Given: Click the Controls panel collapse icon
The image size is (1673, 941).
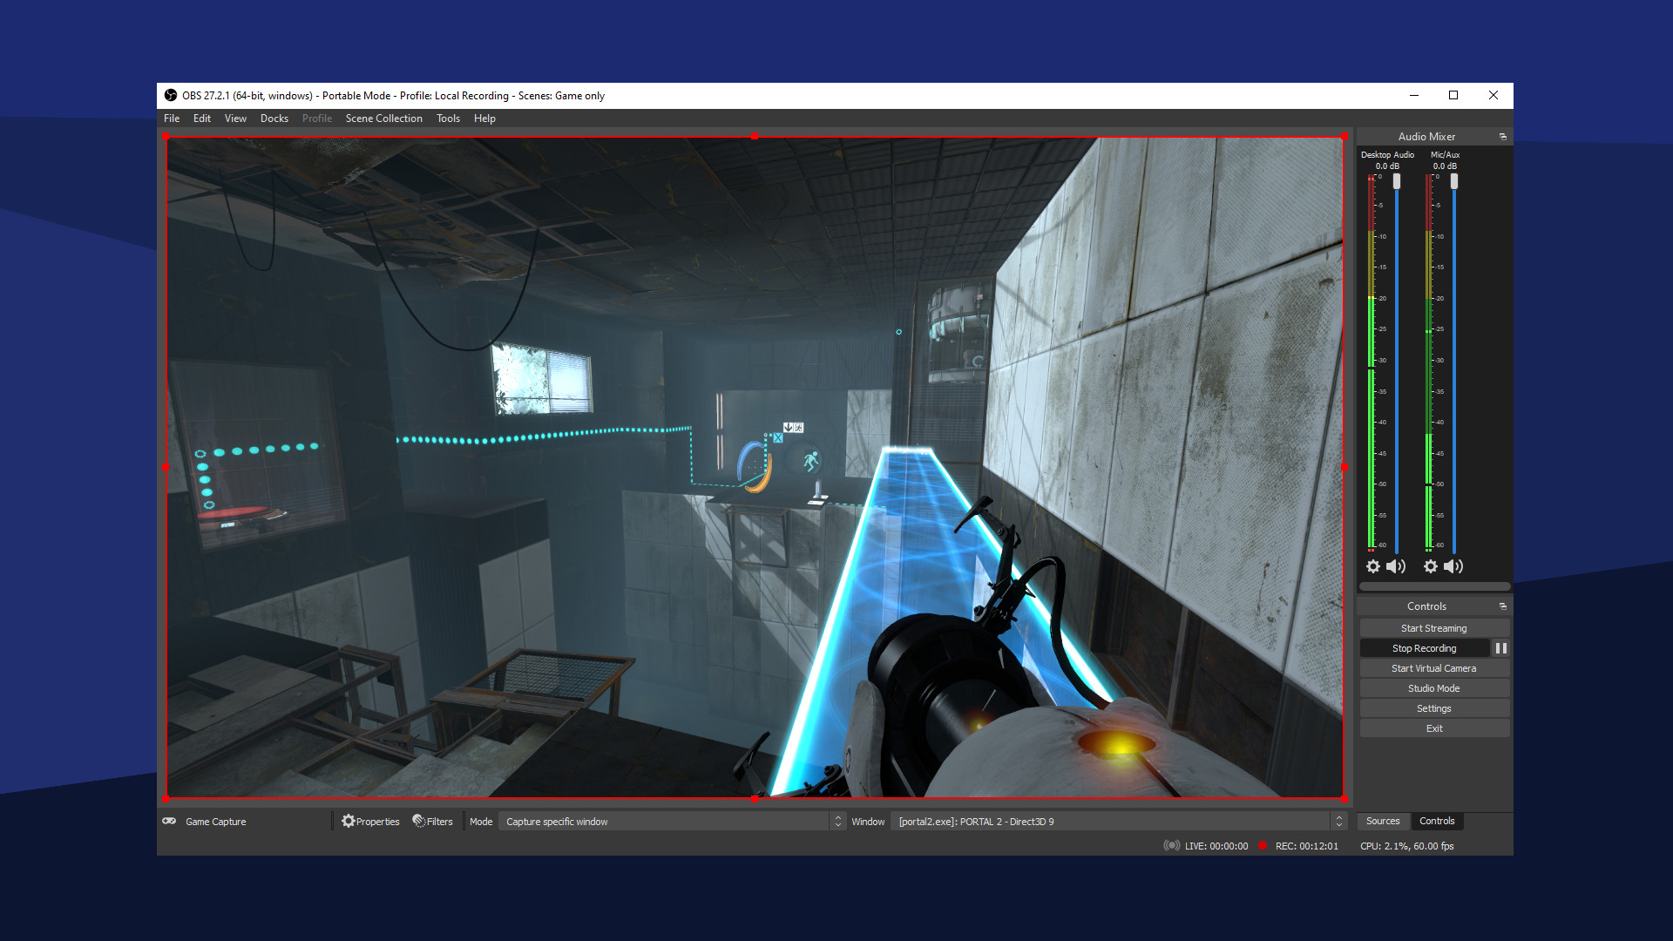Looking at the screenshot, I should [1502, 606].
